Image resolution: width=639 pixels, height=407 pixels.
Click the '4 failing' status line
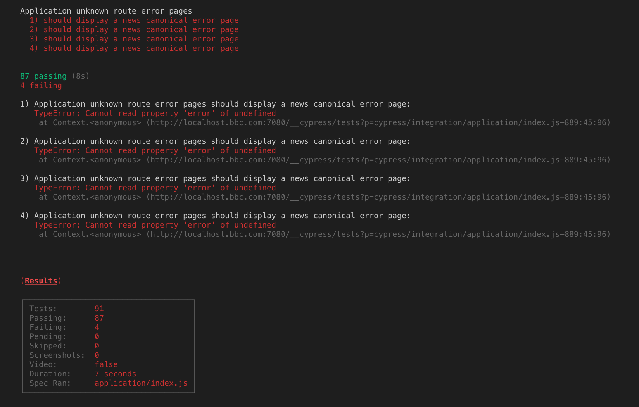pyautogui.click(x=41, y=85)
